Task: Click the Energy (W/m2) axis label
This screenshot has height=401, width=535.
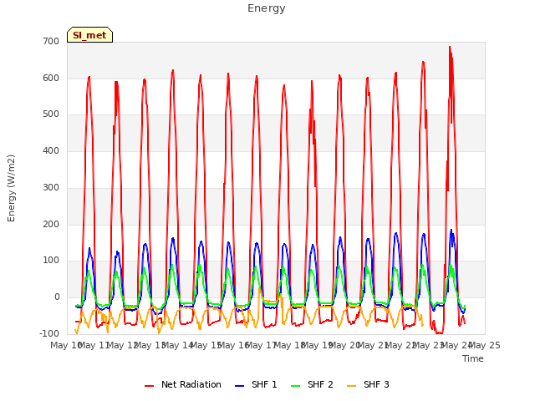Action: (x=11, y=188)
